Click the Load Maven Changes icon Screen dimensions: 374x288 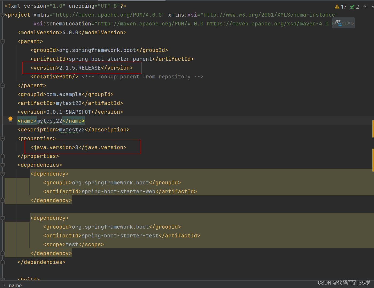[x=338, y=23]
